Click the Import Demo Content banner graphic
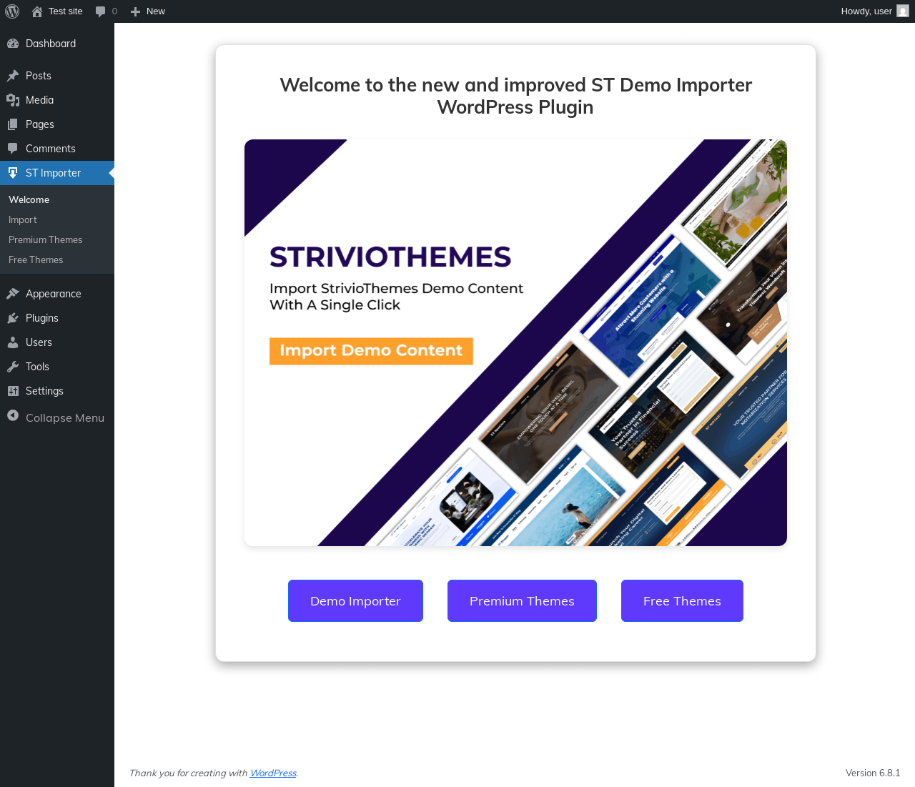Viewport: 915px width, 787px height. pyautogui.click(x=371, y=351)
